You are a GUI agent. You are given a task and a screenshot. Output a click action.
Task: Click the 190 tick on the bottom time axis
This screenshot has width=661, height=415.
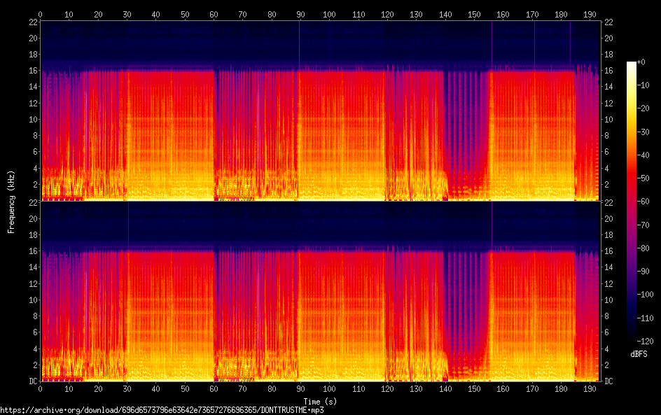coord(589,388)
